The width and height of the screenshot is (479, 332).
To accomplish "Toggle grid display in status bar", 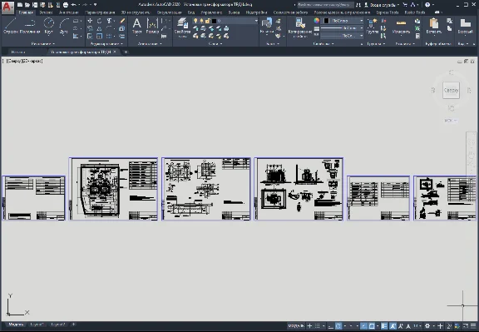I will click(318, 326).
